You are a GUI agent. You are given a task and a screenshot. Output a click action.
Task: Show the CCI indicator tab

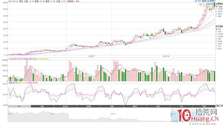181,106
